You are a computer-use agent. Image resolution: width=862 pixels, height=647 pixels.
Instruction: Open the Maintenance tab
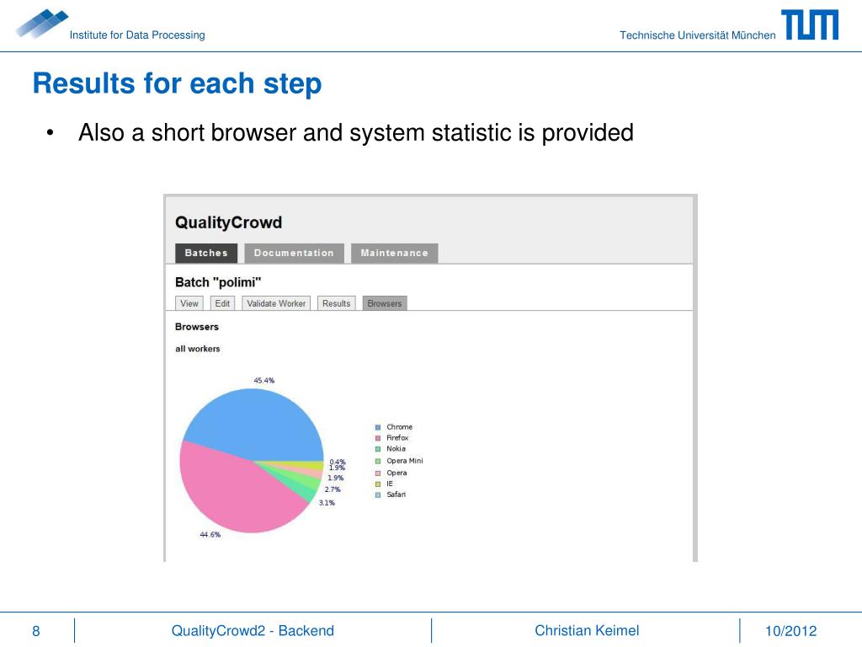(394, 253)
